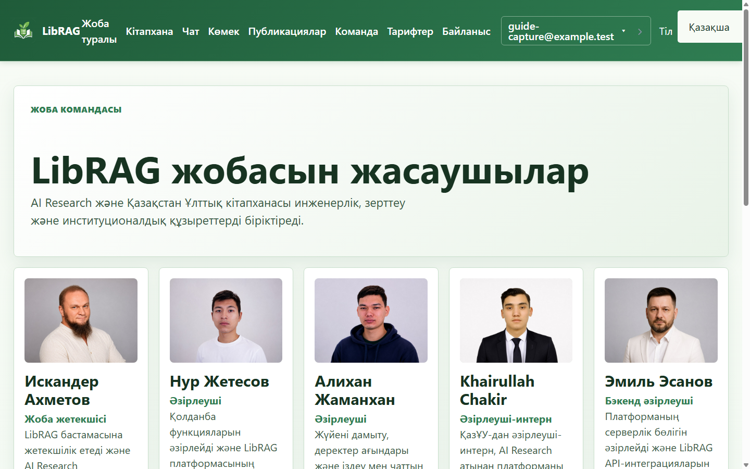Click the ЖОБА КОМАНДАСЫ section label
Image resolution: width=750 pixels, height=469 pixels.
click(x=76, y=109)
